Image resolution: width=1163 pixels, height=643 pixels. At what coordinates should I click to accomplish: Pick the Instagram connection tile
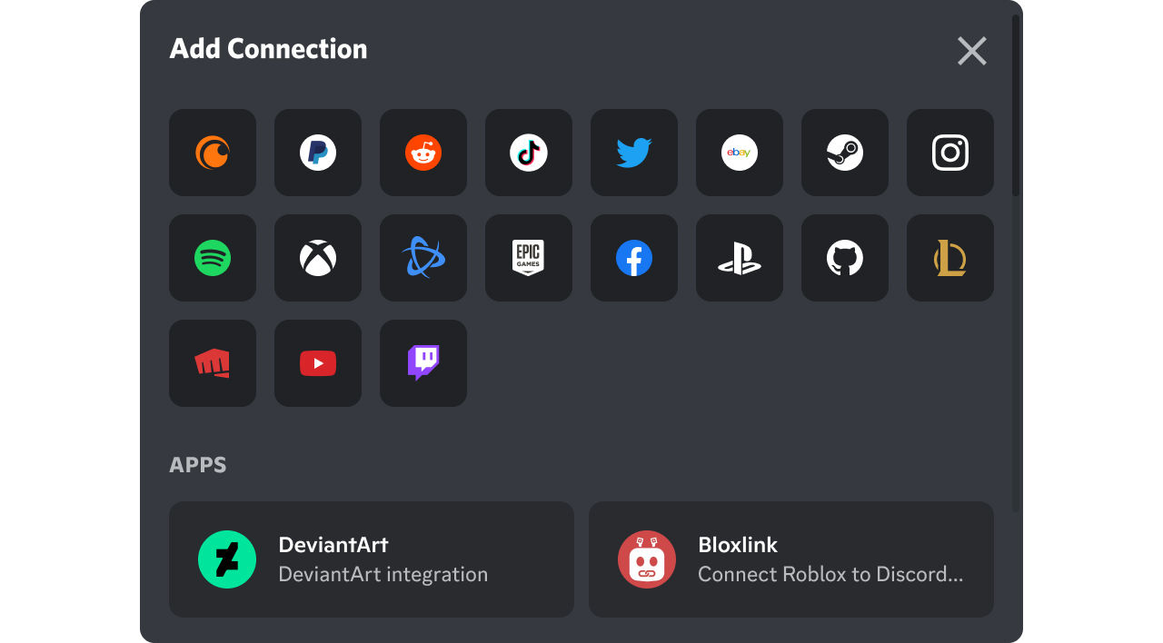click(x=950, y=153)
